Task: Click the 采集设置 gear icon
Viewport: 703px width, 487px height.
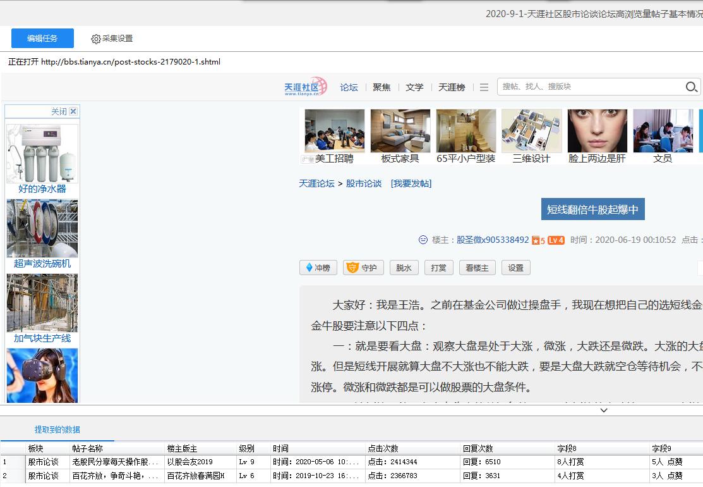Action: coord(97,38)
